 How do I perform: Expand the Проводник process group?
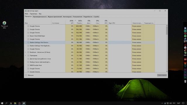(x=25, y=55)
